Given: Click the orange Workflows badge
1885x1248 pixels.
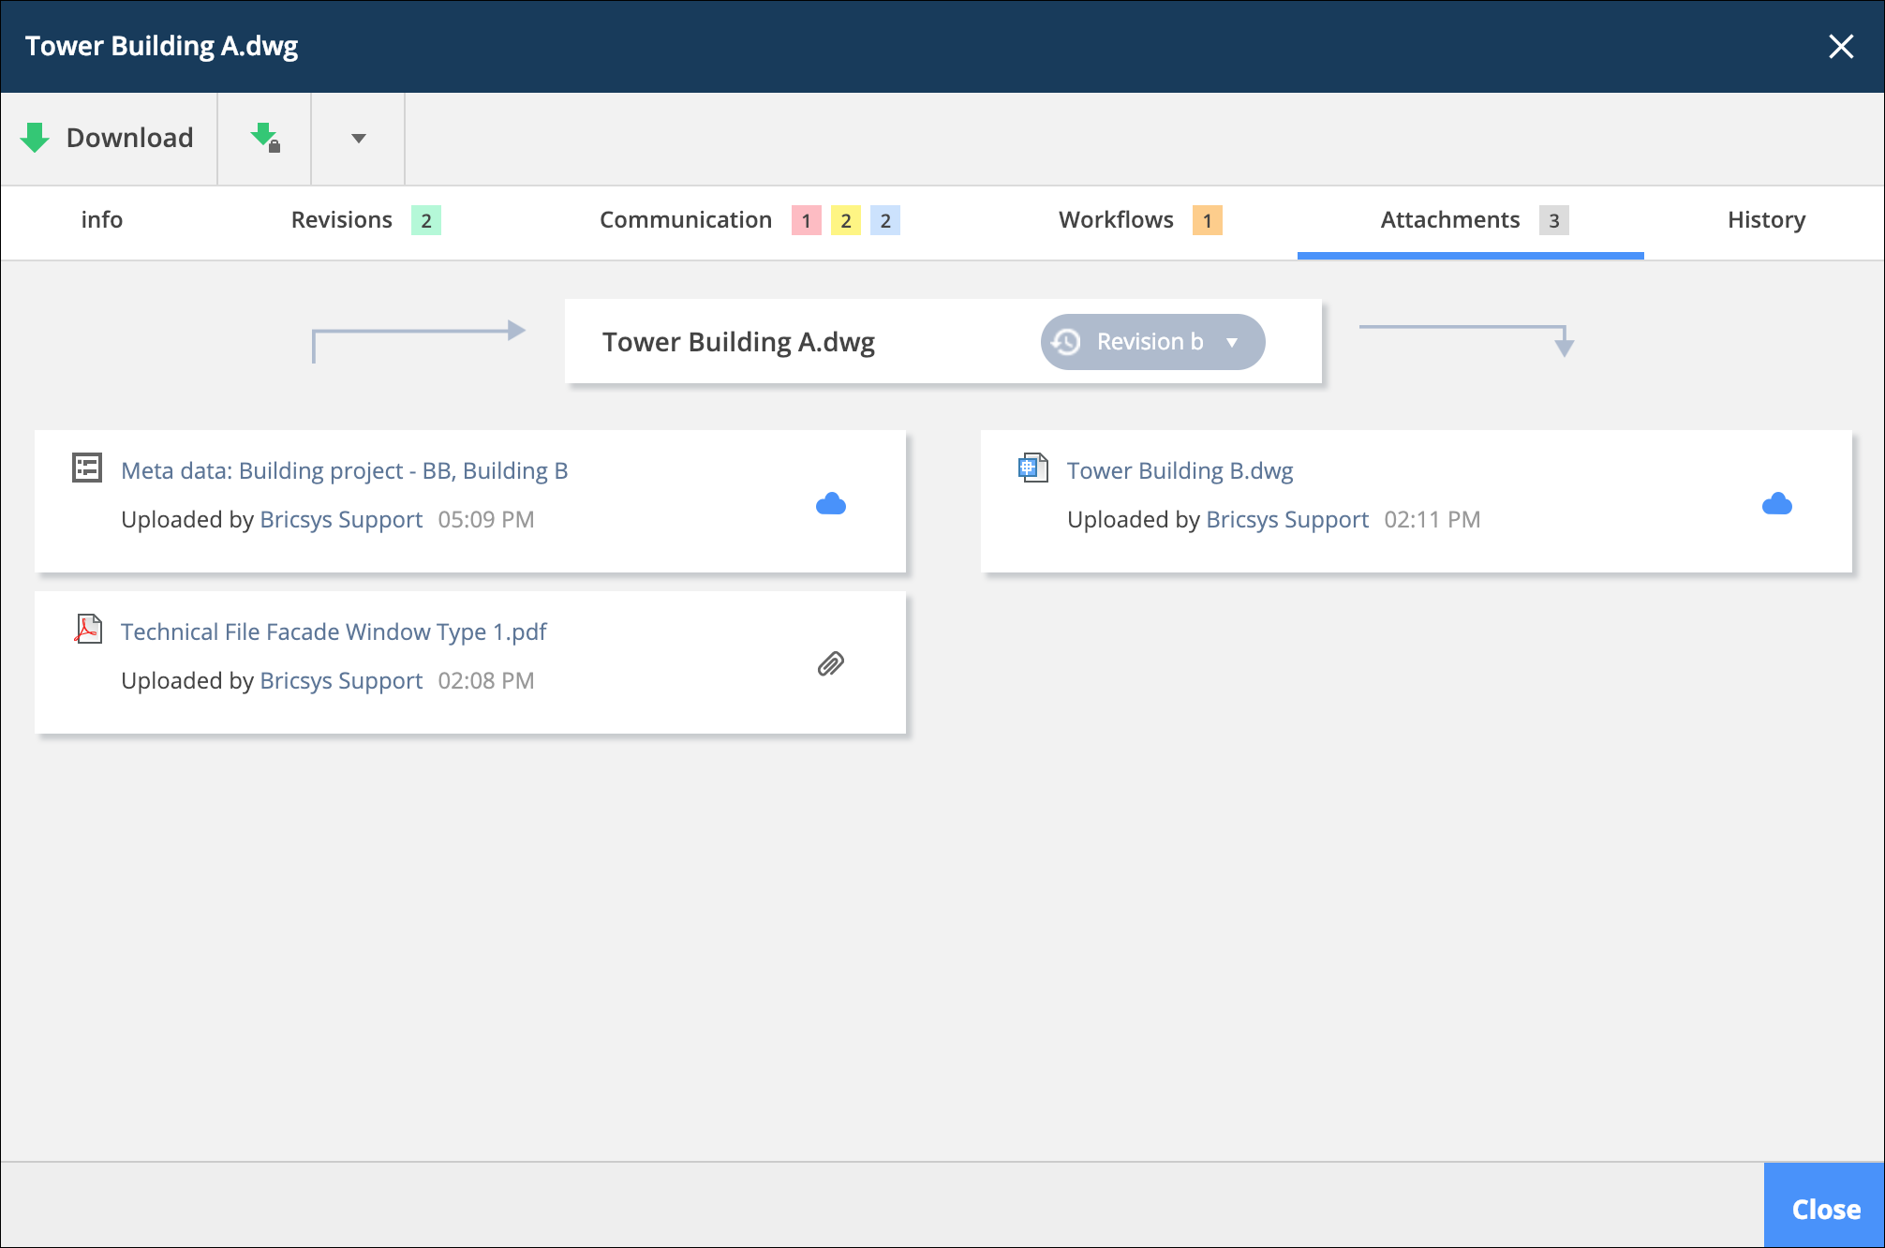Looking at the screenshot, I should (x=1208, y=221).
